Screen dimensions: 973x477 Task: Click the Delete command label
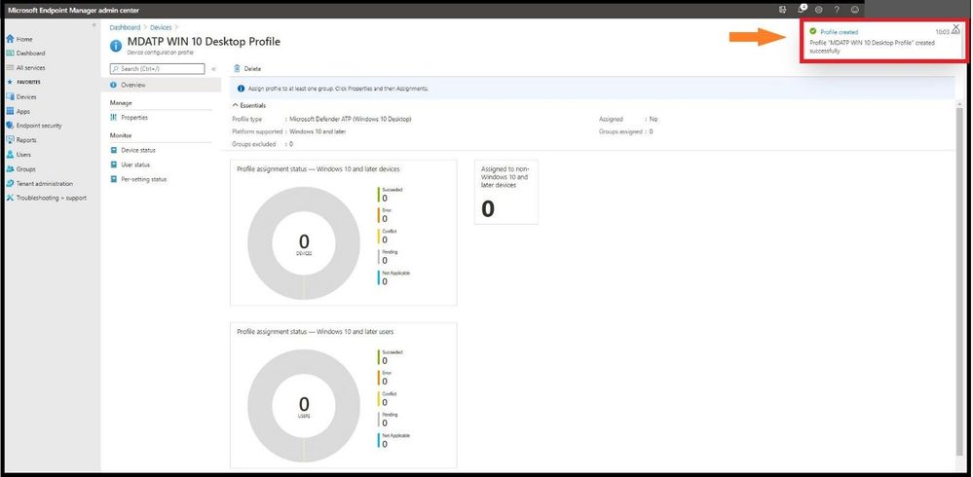pos(252,69)
